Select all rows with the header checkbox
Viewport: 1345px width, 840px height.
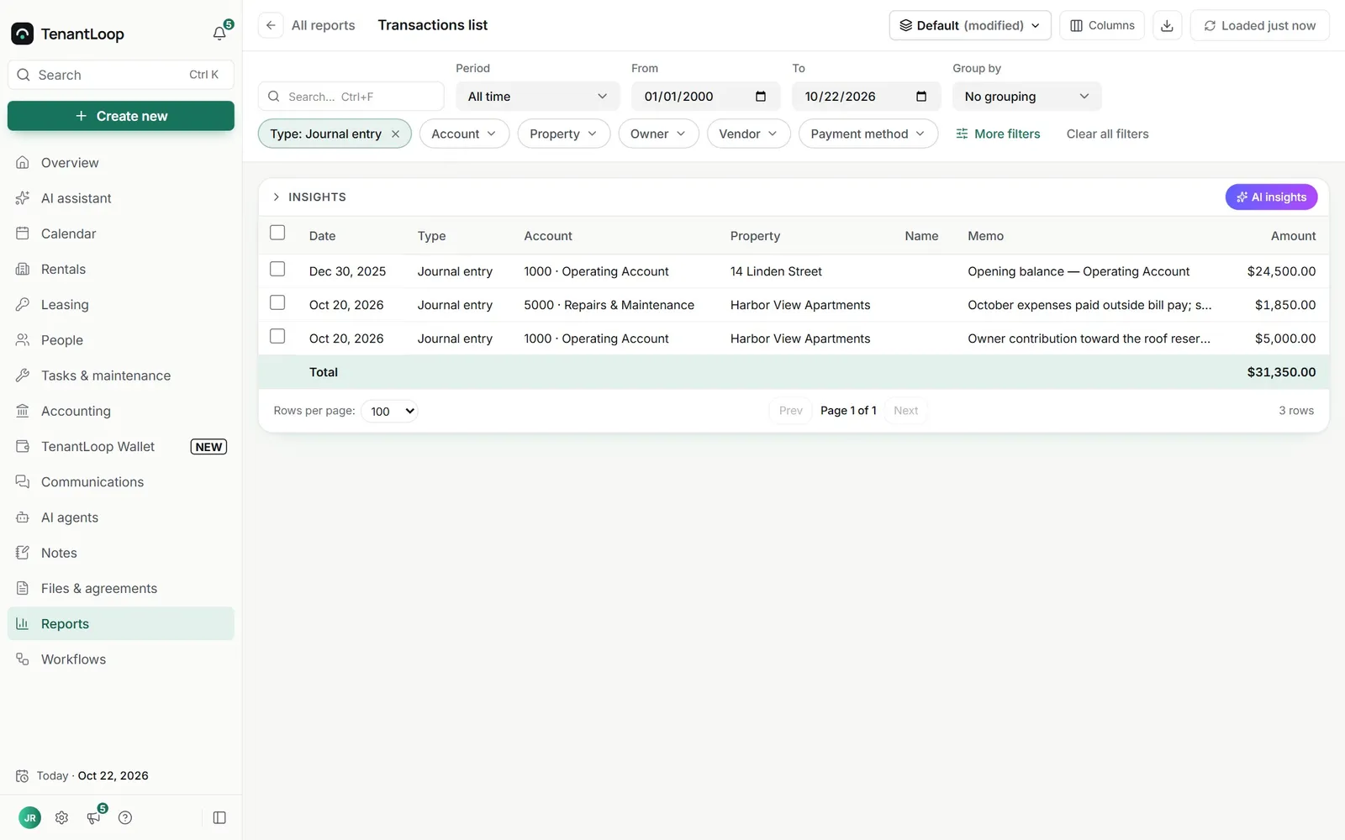point(277,233)
